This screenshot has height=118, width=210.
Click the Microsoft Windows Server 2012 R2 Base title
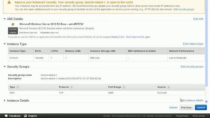(51, 24)
